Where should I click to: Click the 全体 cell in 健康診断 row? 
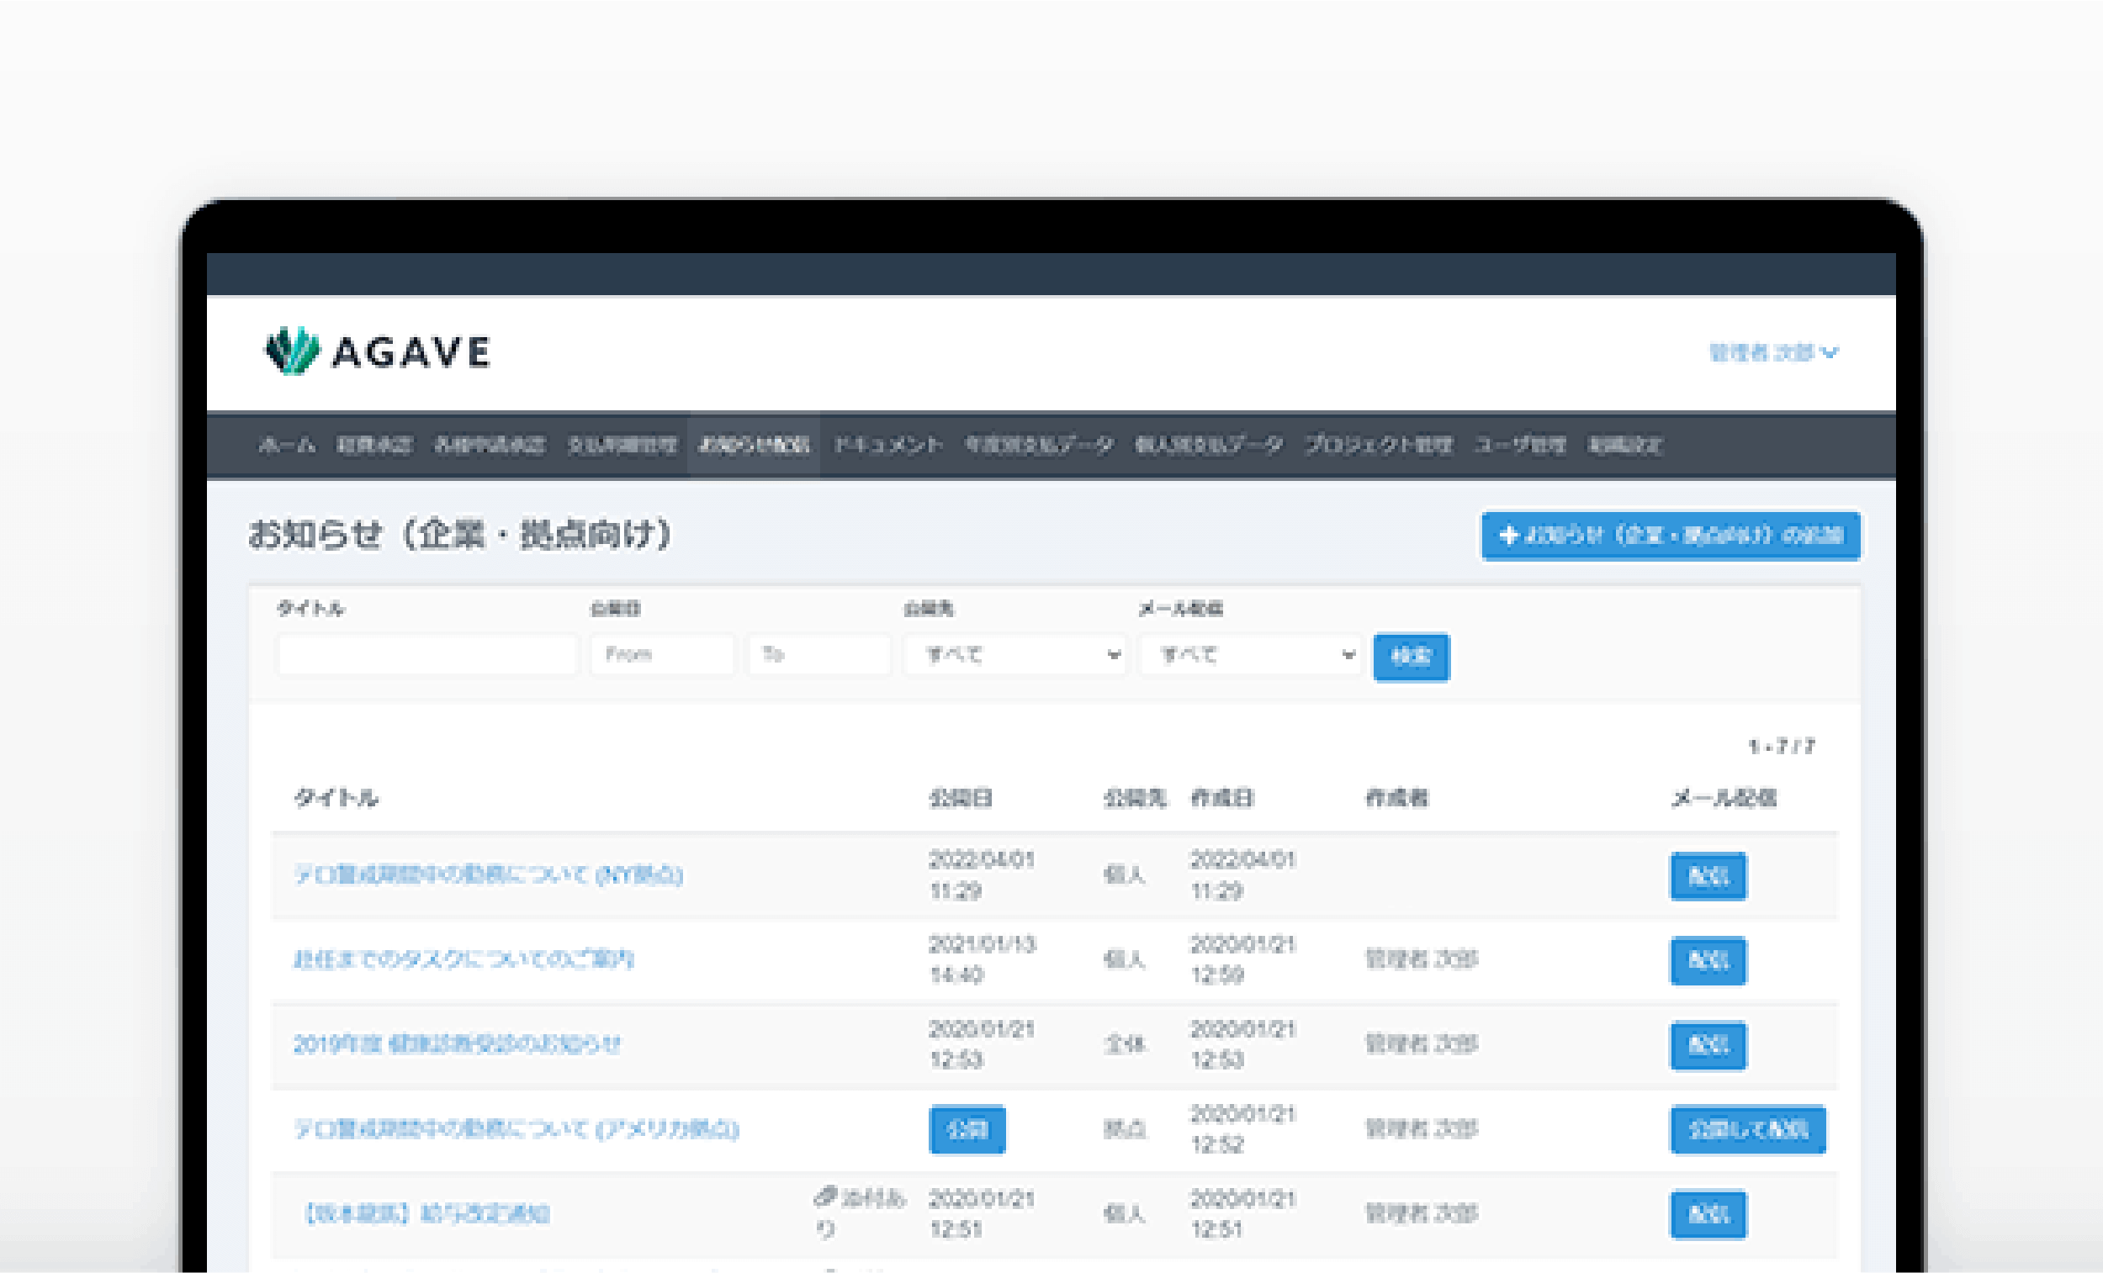pyautogui.click(x=1125, y=1044)
